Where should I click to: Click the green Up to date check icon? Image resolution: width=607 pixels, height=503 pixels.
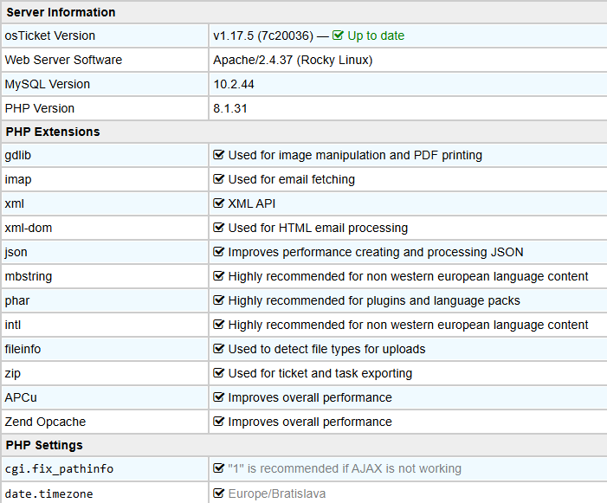click(338, 35)
